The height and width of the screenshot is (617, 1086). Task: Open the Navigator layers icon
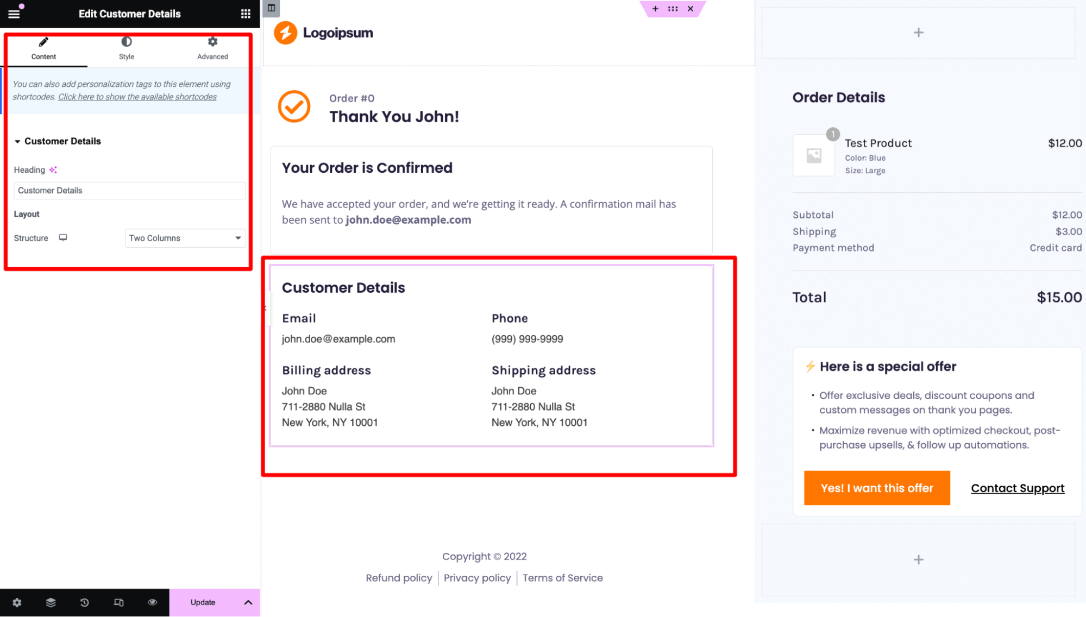point(51,602)
